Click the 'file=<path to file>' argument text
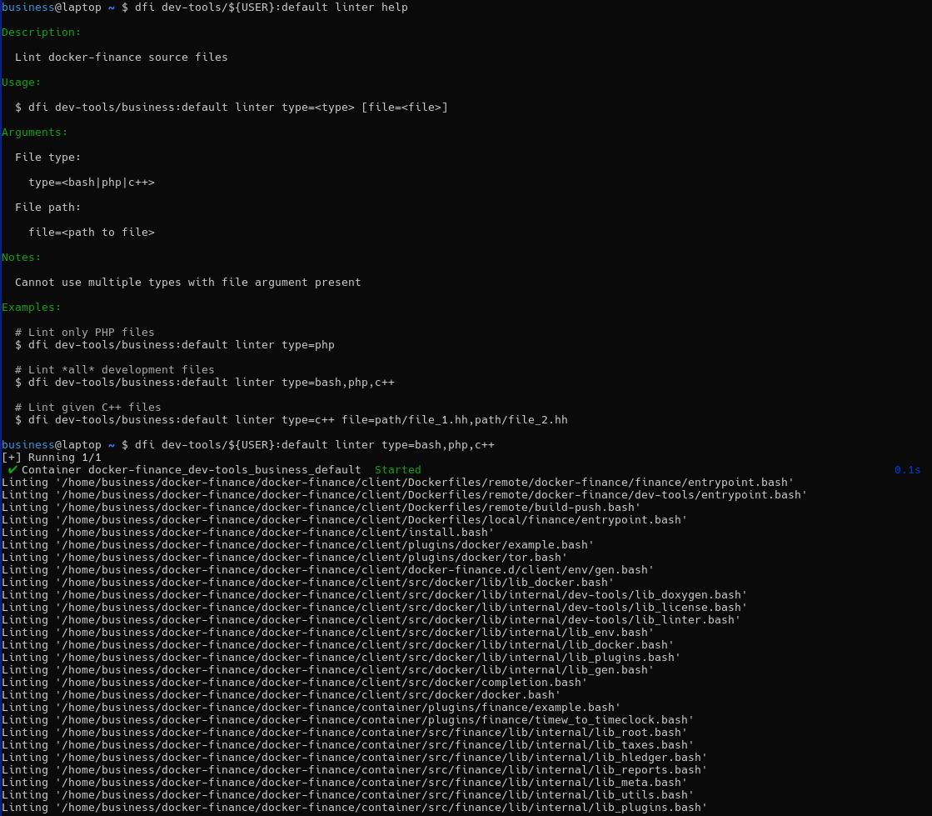932x816 pixels. [x=92, y=233]
